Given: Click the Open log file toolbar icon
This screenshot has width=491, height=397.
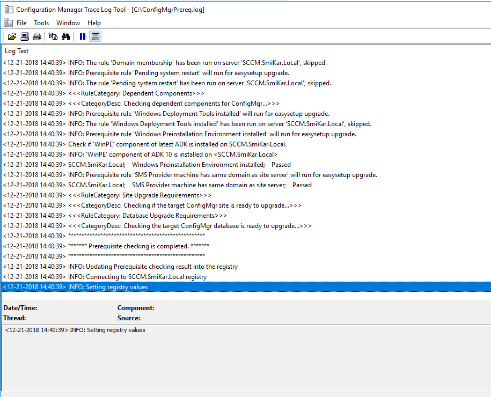Looking at the screenshot, I should tap(12, 36).
